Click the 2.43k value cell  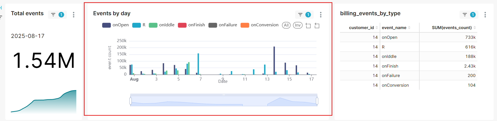coord(448,66)
